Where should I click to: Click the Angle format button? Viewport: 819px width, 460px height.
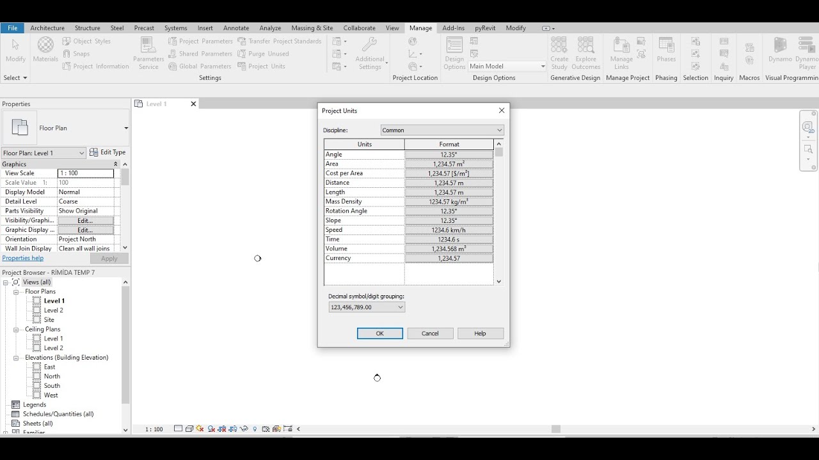tap(449, 155)
